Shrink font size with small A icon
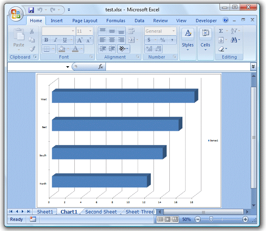The height and width of the screenshot is (231, 266). (89, 40)
